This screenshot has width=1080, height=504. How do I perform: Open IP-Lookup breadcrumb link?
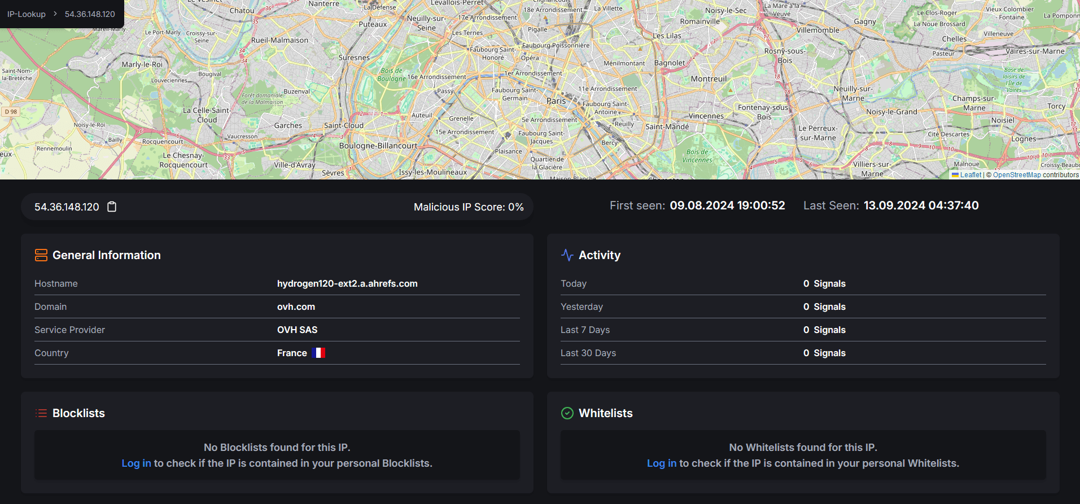[27, 14]
